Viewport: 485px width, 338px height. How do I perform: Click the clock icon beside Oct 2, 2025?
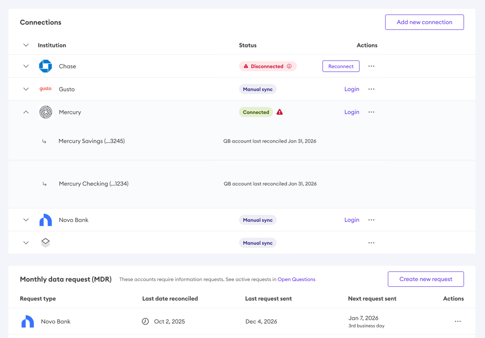pos(145,322)
